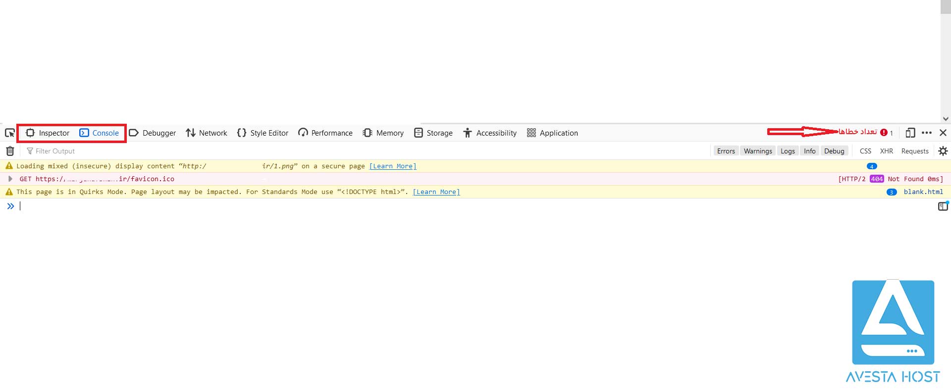
Task: Clear console output with trash icon
Action: (x=10, y=151)
